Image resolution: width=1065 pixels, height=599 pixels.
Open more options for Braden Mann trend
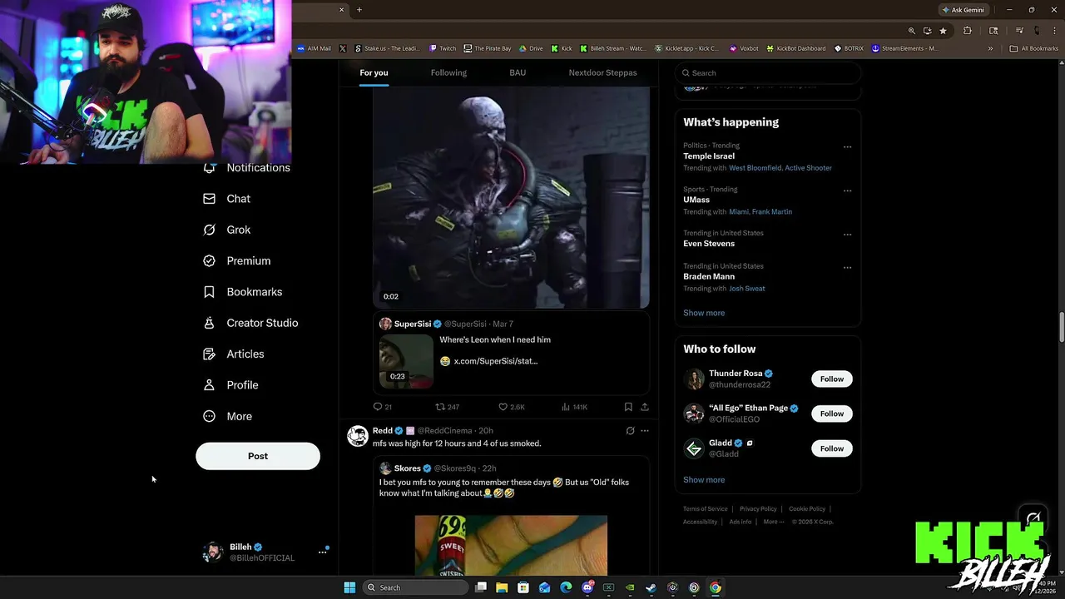[x=847, y=268]
